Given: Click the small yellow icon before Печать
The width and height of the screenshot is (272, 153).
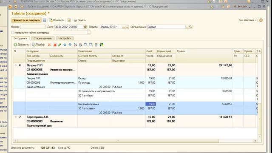Looking at the screenshot, I should pyautogui.click(x=69, y=20).
